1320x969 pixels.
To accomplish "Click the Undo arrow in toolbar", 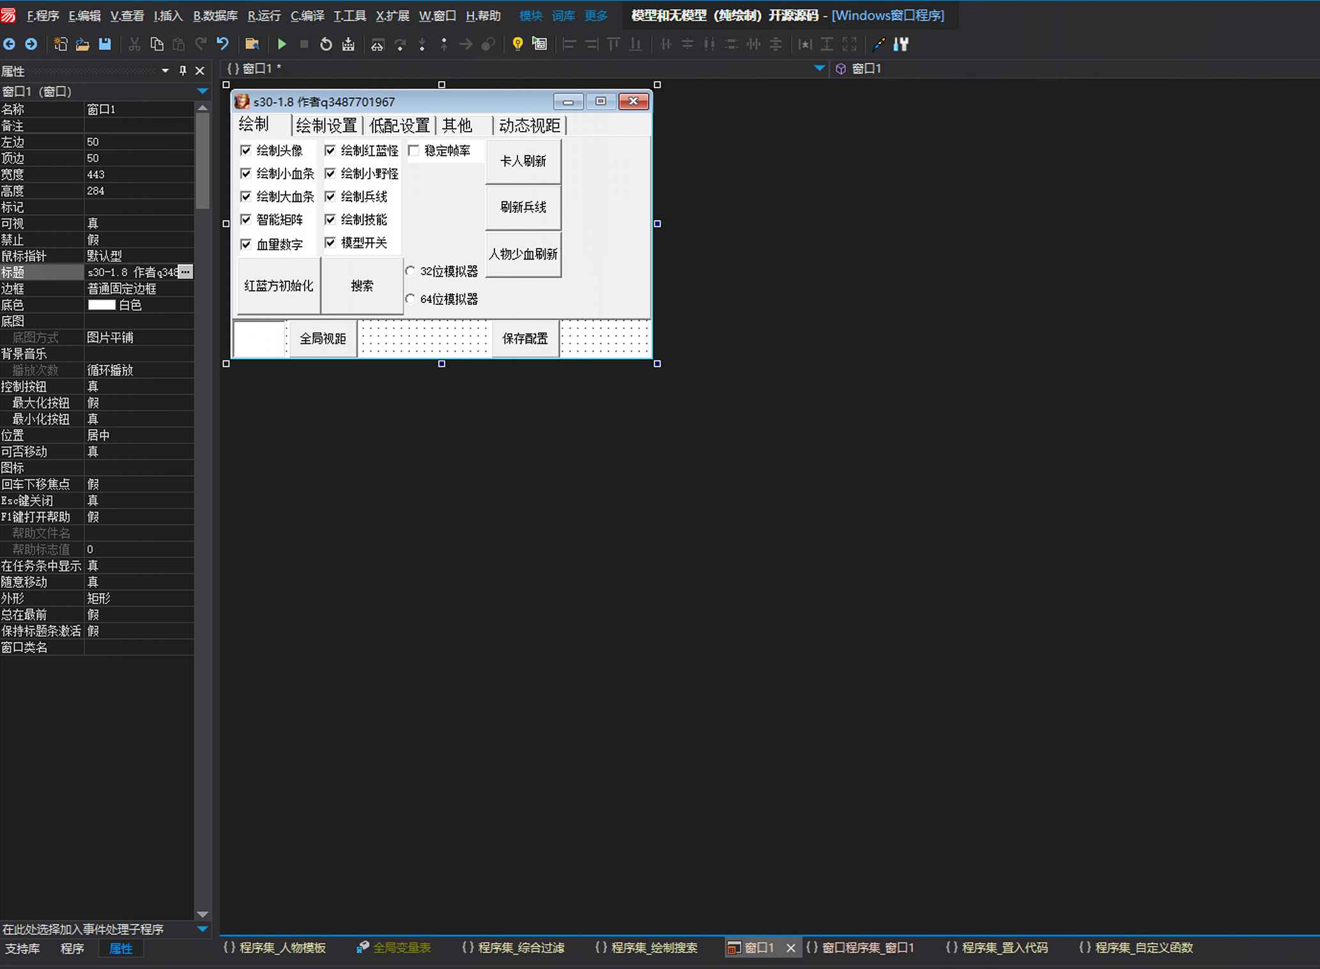I will coord(222,44).
